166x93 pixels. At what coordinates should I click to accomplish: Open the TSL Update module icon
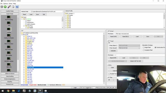(x=9, y=53)
